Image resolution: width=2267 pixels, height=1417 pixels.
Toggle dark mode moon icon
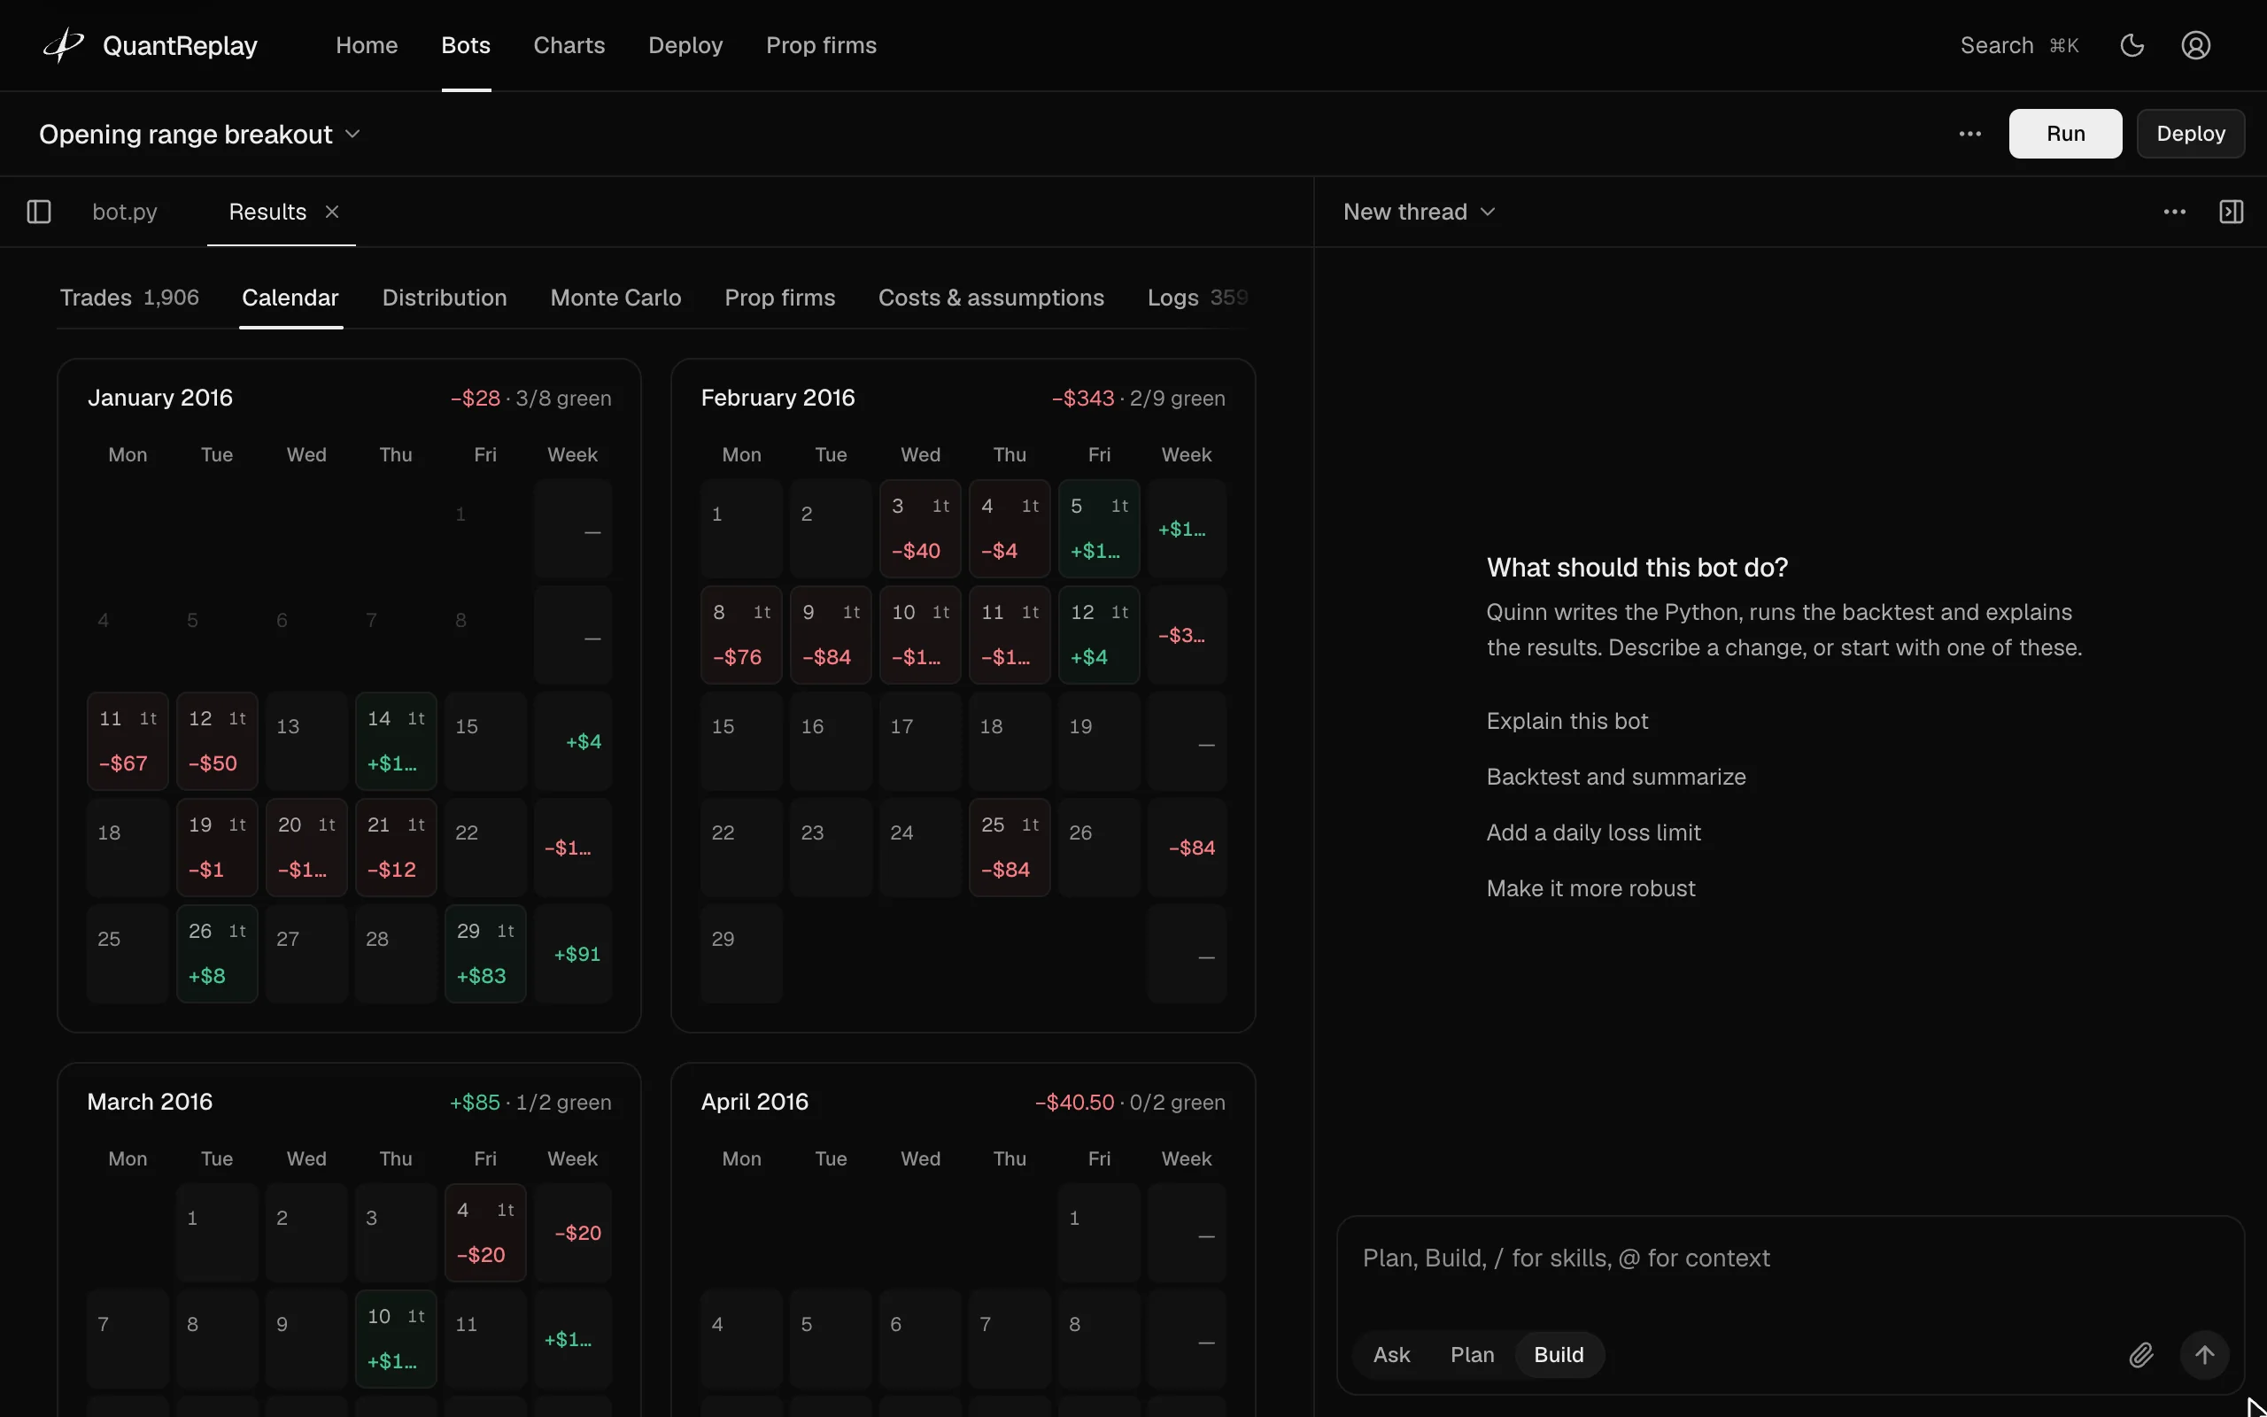pyautogui.click(x=2132, y=45)
